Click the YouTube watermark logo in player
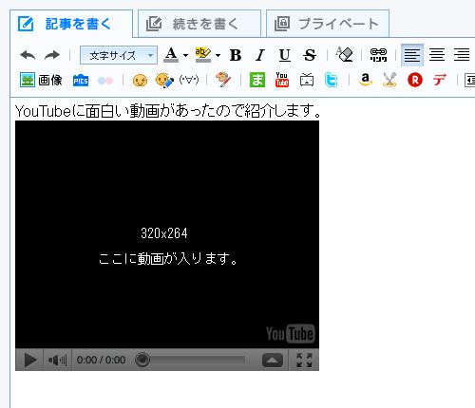This screenshot has width=475, height=408. click(x=291, y=333)
